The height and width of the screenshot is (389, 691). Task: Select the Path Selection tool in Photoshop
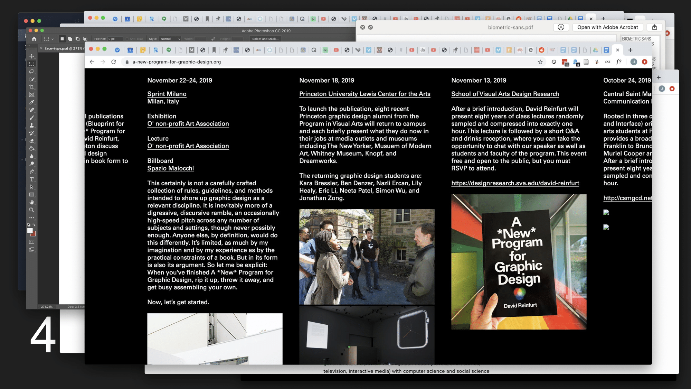click(32, 187)
